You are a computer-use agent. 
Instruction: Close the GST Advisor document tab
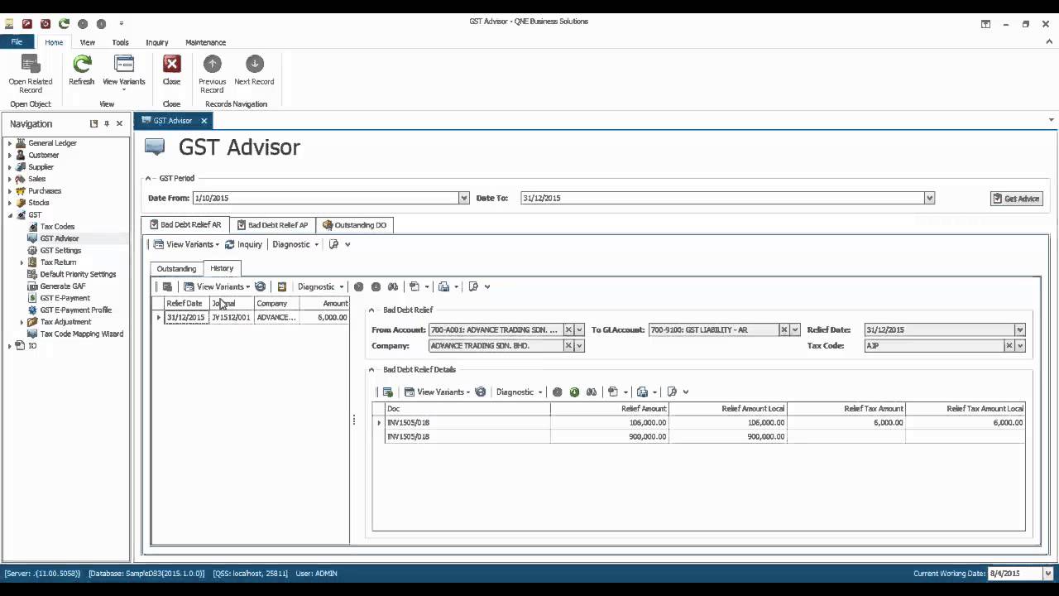click(204, 121)
